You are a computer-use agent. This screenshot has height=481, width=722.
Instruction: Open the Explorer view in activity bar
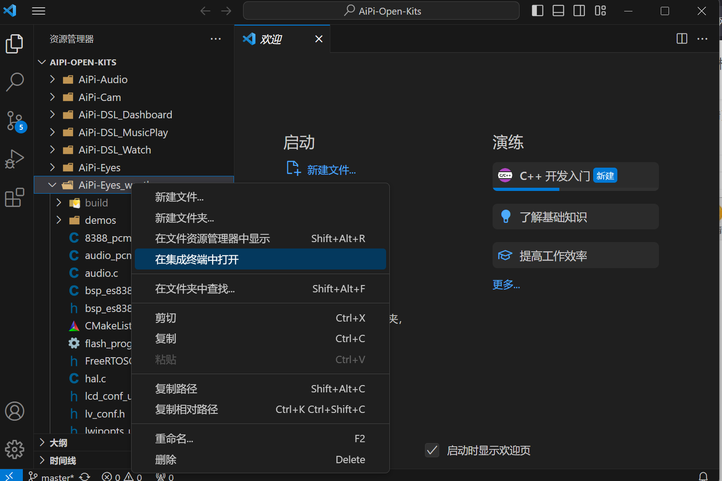[15, 44]
